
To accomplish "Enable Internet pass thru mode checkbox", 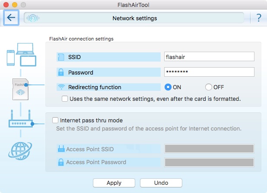I will tap(55, 120).
